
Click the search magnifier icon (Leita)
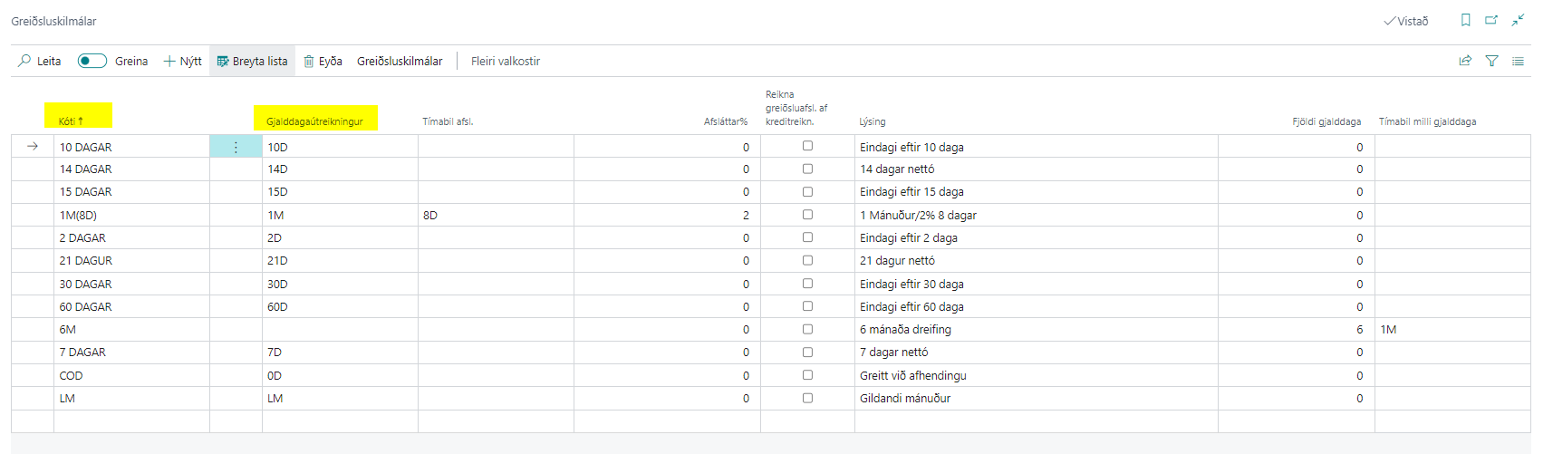click(24, 61)
